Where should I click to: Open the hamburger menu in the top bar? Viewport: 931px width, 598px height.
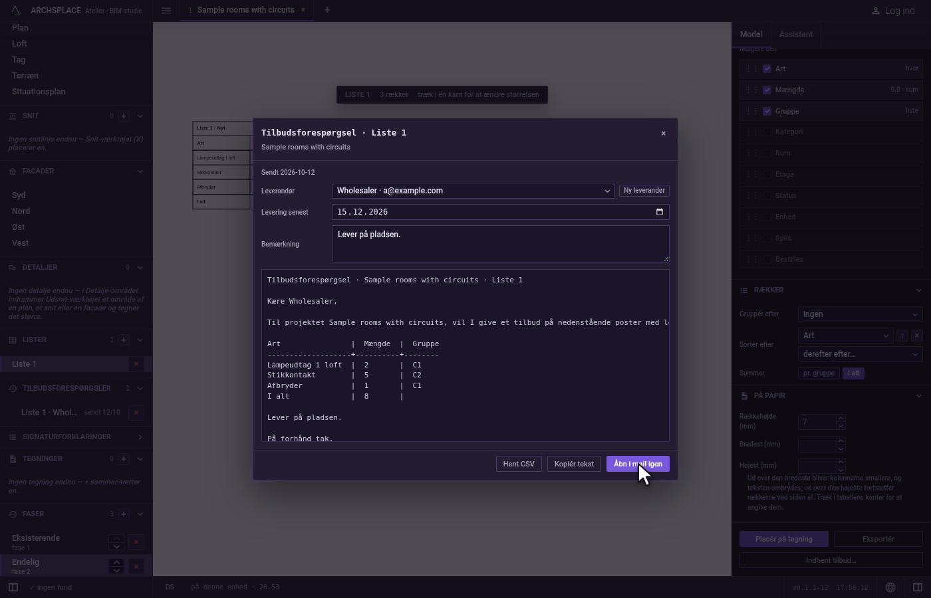click(166, 10)
